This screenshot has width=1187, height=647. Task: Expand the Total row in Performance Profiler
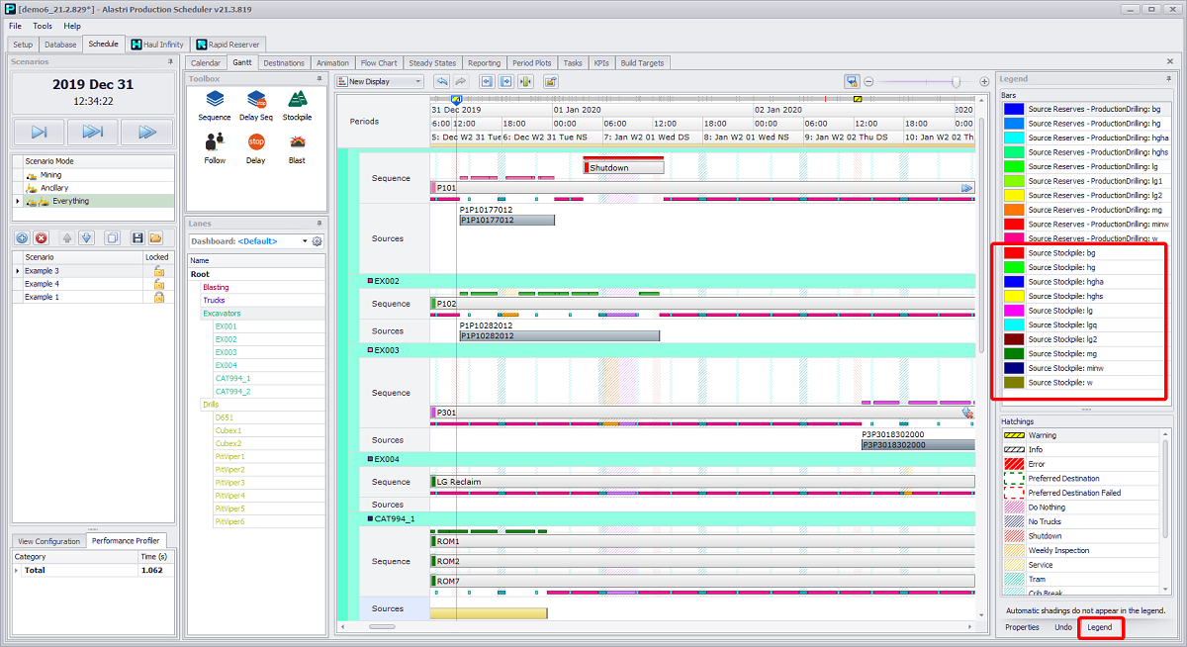point(17,571)
